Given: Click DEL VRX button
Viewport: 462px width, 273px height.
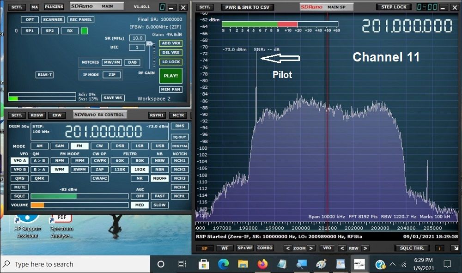Looking at the screenshot, I should pyautogui.click(x=171, y=52).
